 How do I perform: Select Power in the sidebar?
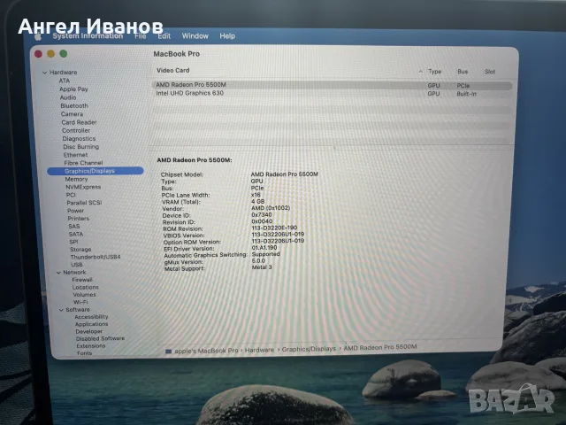(75, 211)
